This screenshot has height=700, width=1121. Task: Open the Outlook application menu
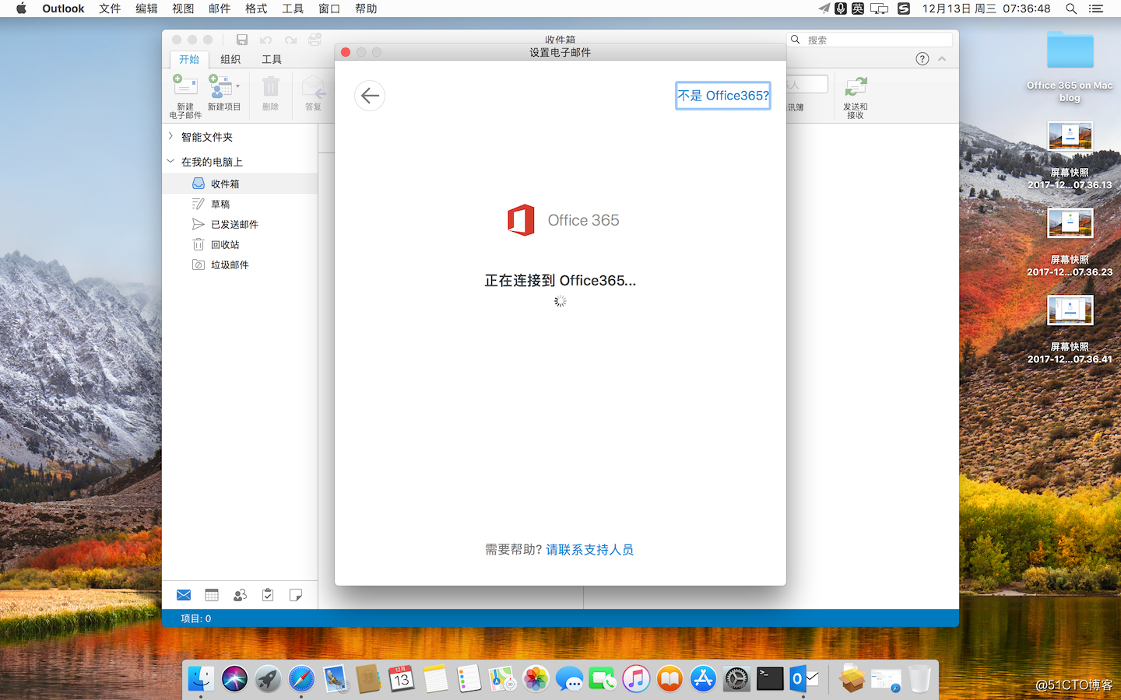coord(63,9)
